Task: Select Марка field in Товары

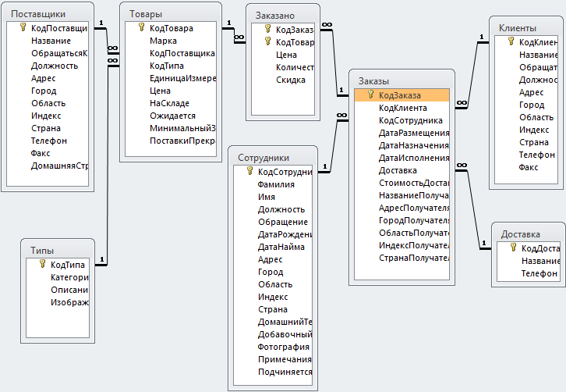Action: point(171,41)
